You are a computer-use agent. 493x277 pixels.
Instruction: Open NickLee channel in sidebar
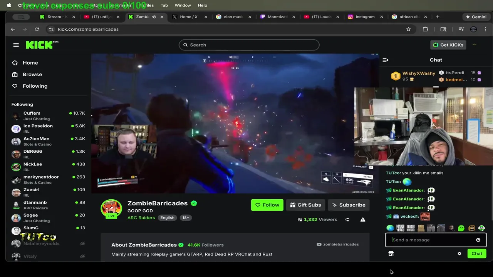[48, 167]
